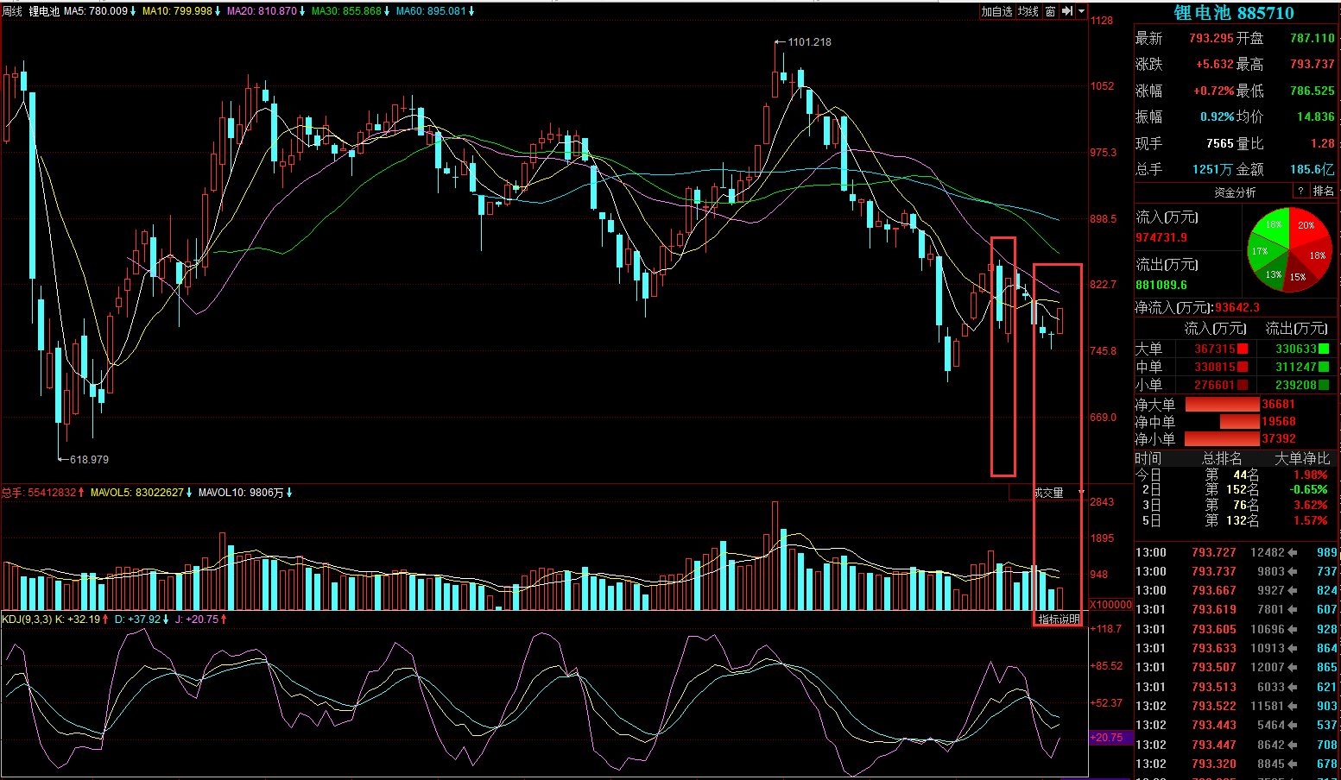This screenshot has width=1341, height=780.
Task: Click the question mark help icon beside 排名
Action: (1300, 192)
